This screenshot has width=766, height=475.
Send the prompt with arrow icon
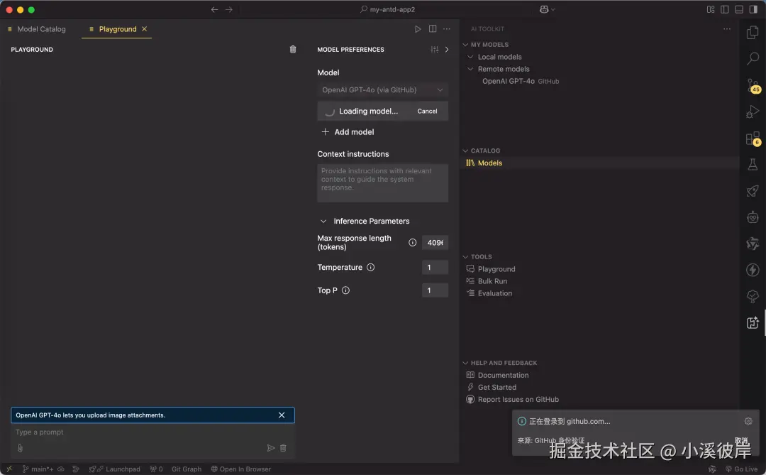(271, 447)
